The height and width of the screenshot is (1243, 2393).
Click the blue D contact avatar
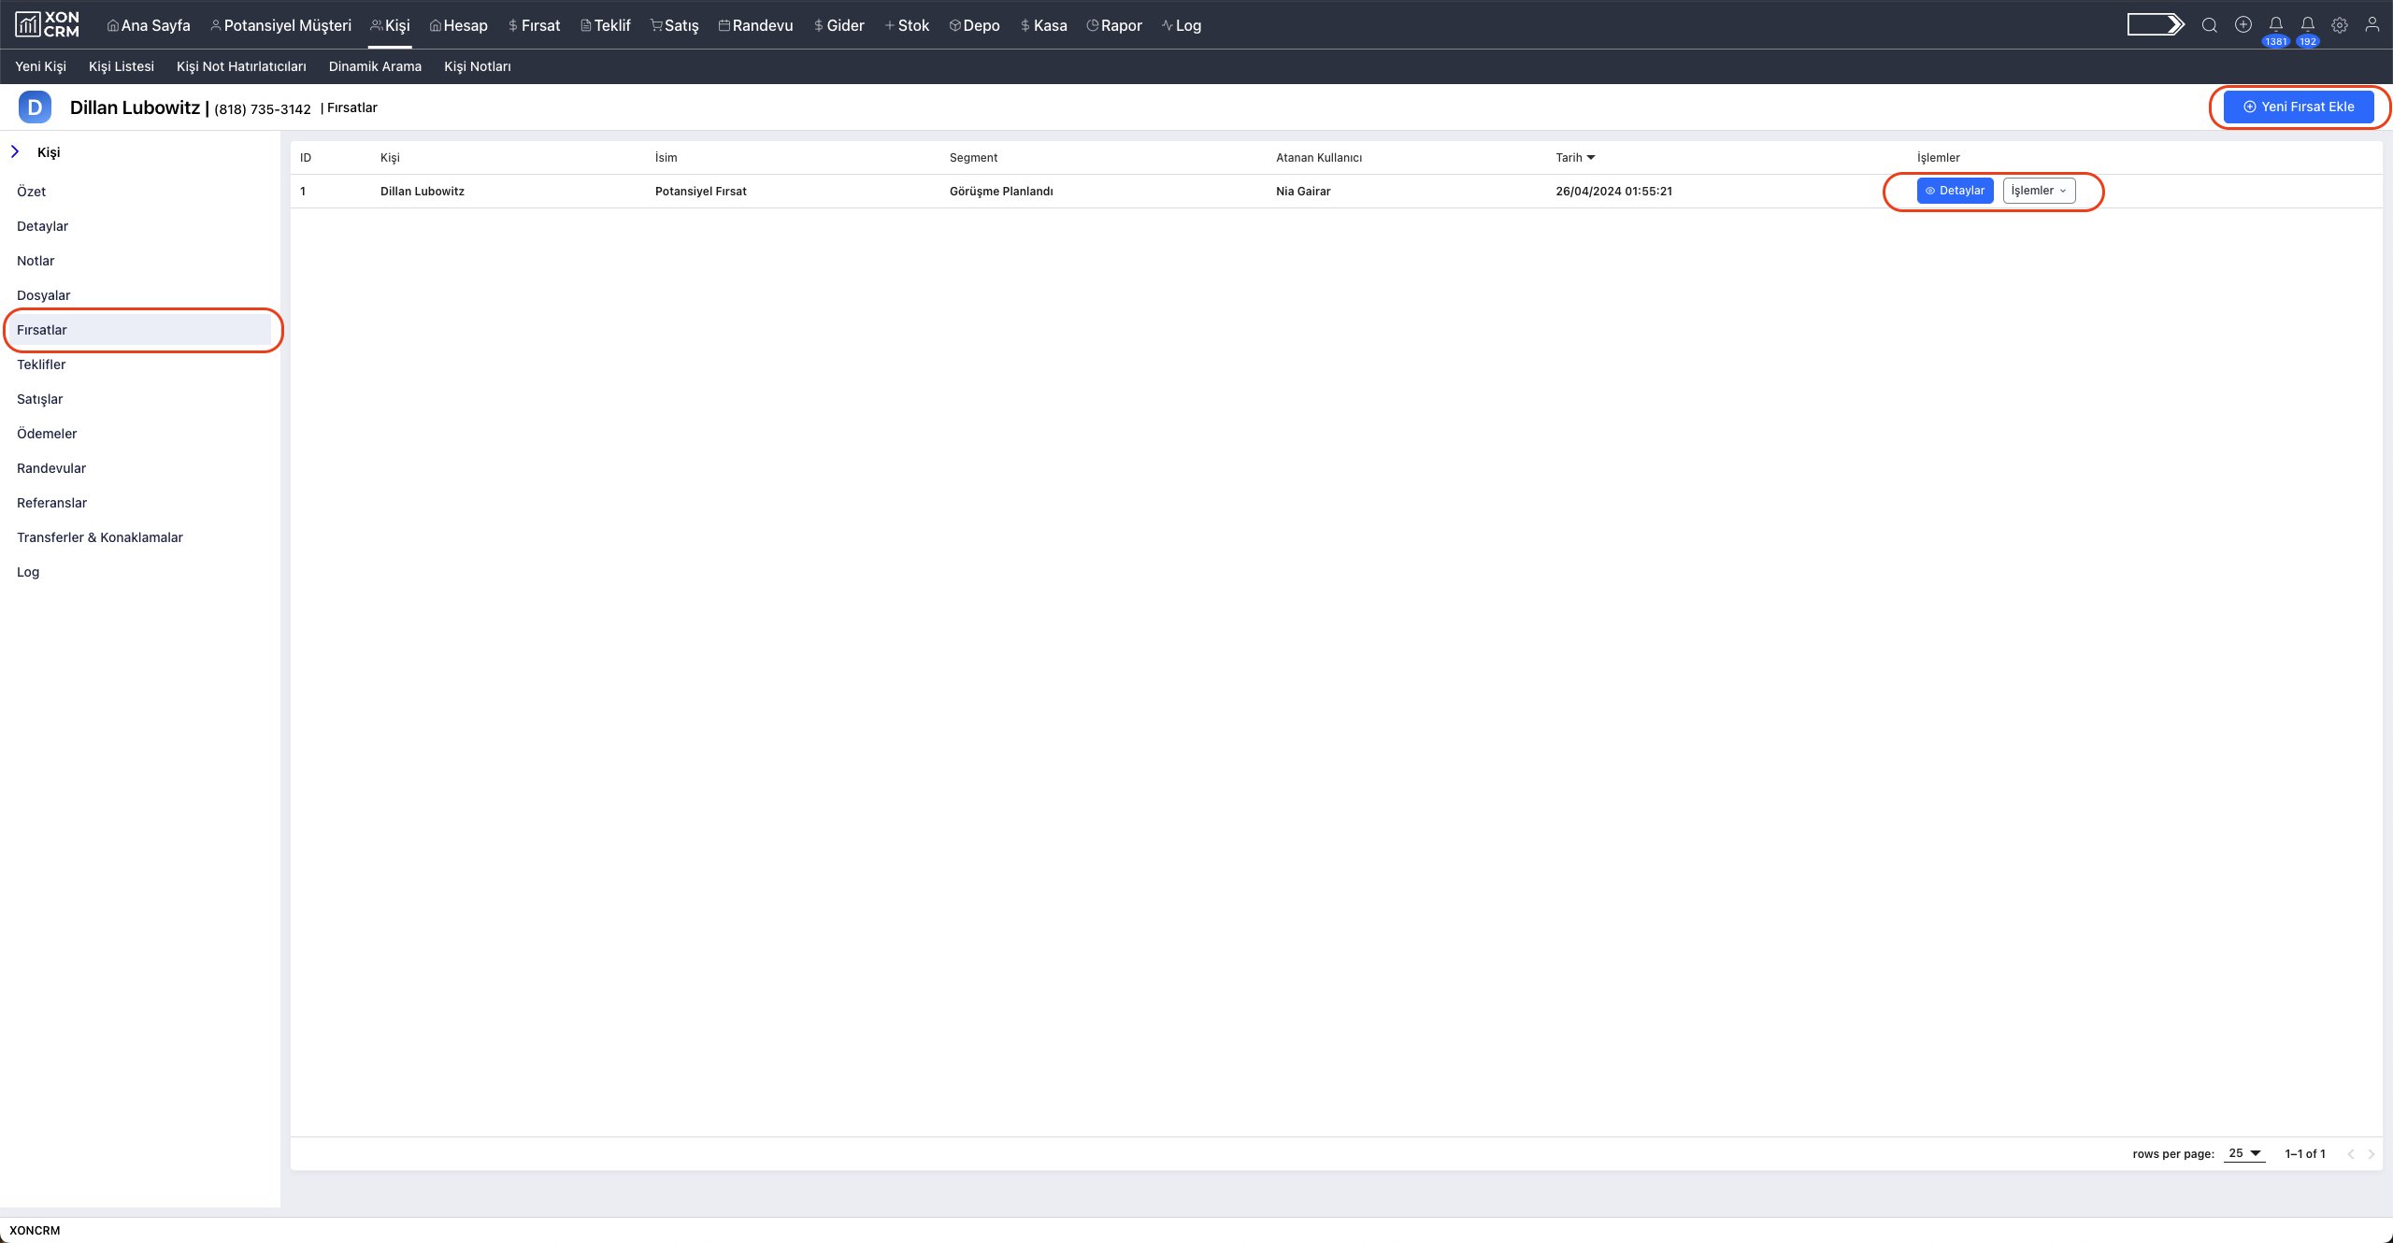pyautogui.click(x=35, y=107)
